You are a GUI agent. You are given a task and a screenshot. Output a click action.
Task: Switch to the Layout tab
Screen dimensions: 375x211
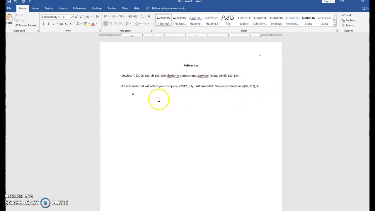63,8
